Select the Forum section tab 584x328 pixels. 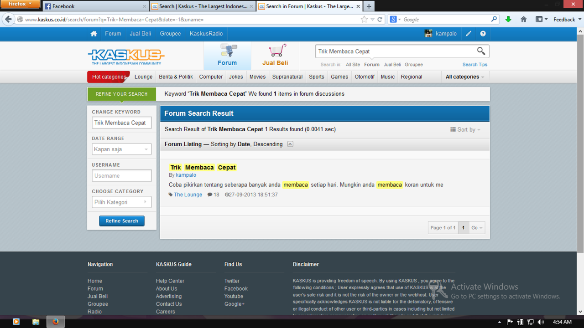[227, 56]
